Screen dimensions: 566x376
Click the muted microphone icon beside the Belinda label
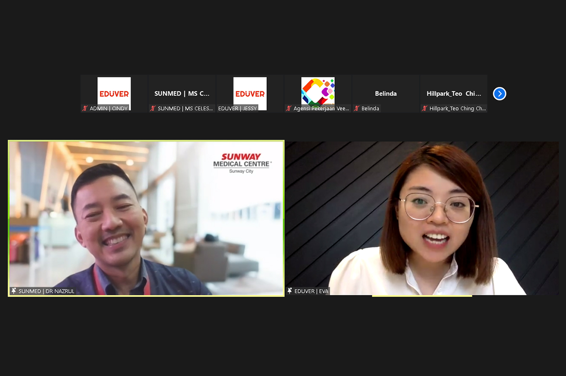click(x=357, y=108)
